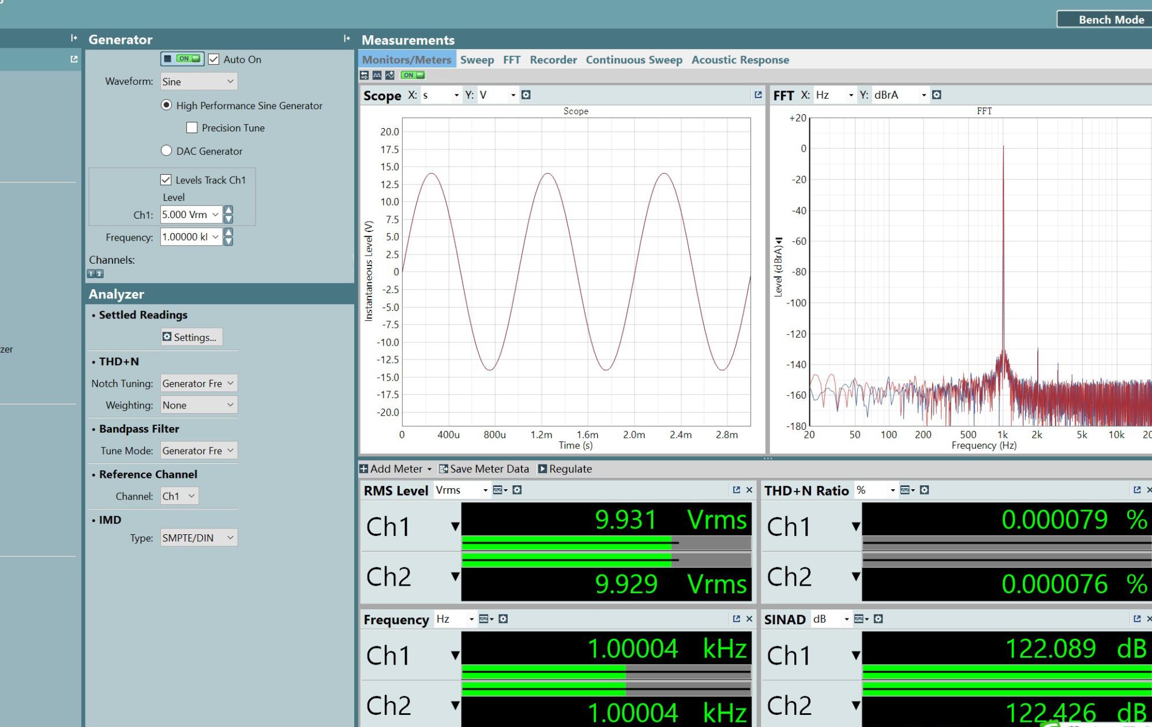Click the Bench Mode button
Viewport: 1152px width, 727px height.
pyautogui.click(x=1104, y=19)
